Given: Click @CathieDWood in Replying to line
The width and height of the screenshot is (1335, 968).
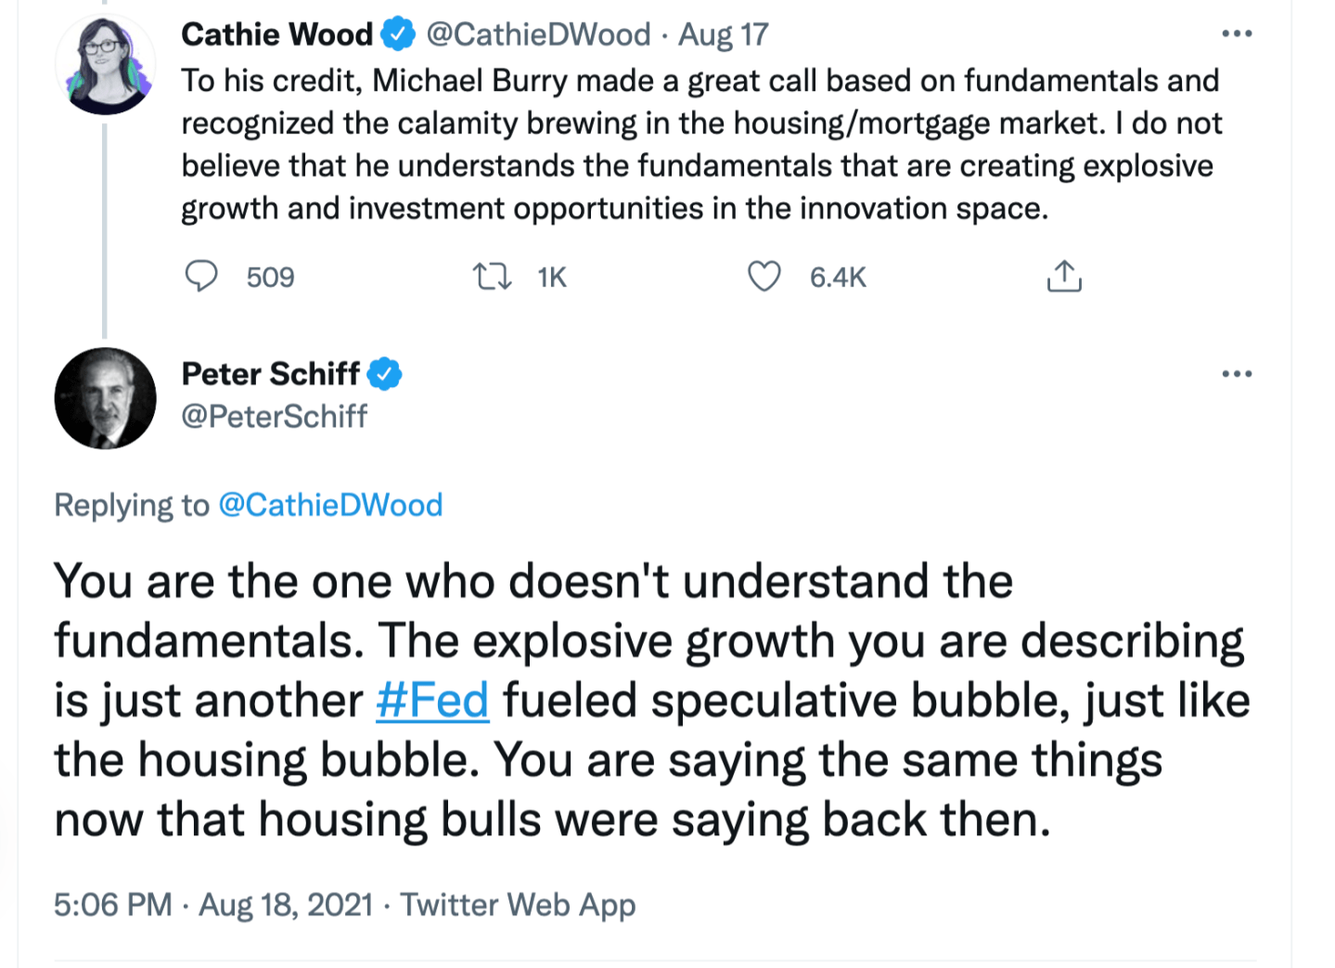Looking at the screenshot, I should pos(330,505).
